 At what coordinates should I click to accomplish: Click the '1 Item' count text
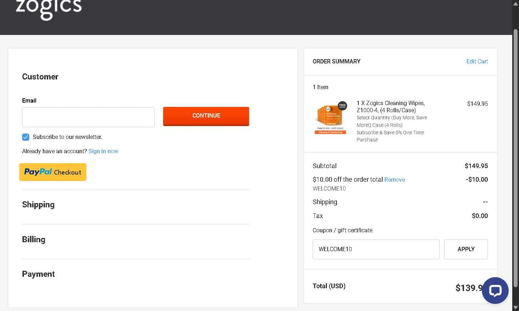(x=321, y=87)
